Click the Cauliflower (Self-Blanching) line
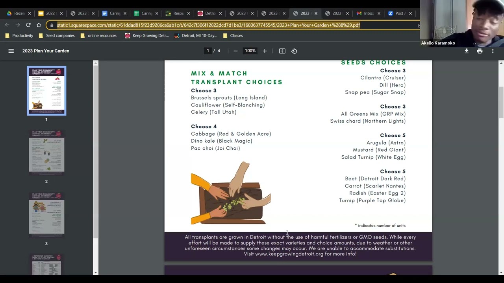 coord(228,105)
